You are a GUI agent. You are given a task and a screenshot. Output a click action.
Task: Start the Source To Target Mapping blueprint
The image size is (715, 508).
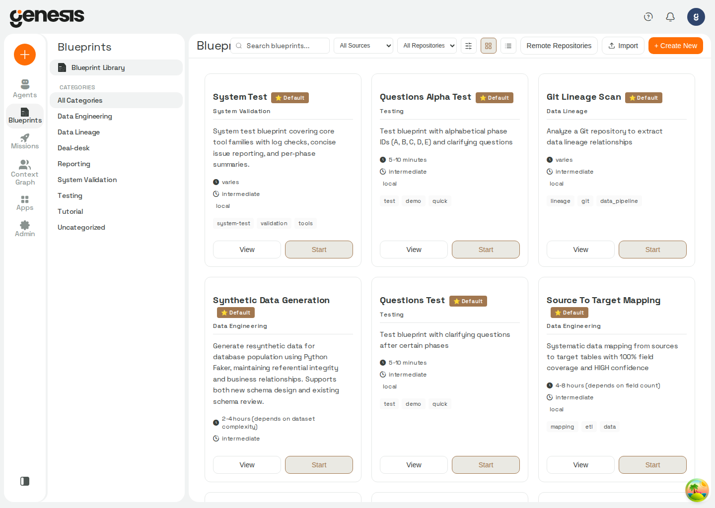[x=652, y=465]
